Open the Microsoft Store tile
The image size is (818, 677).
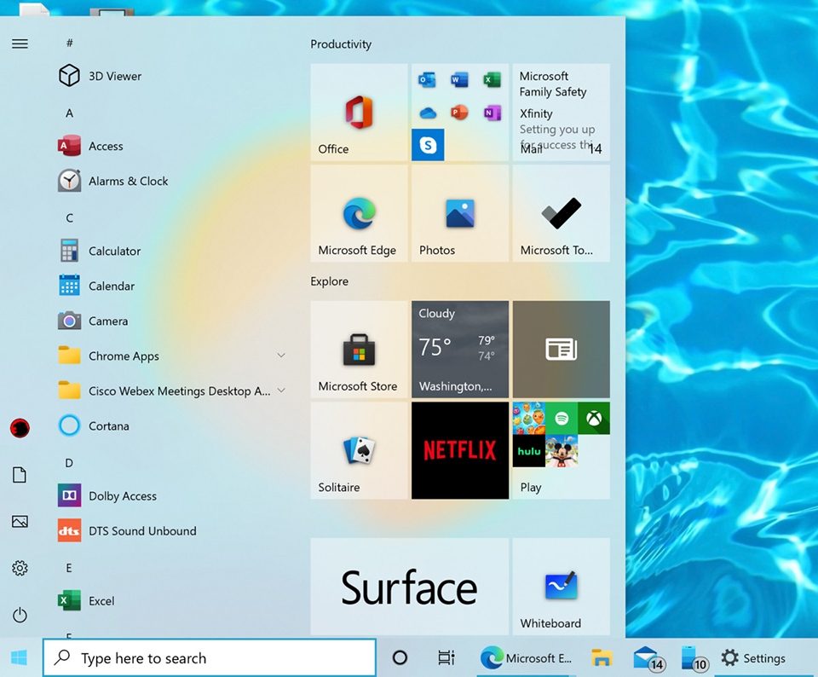coord(359,350)
